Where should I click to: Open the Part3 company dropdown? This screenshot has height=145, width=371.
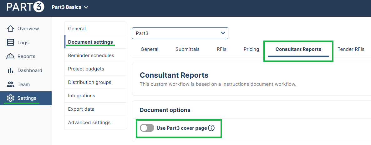point(180,33)
